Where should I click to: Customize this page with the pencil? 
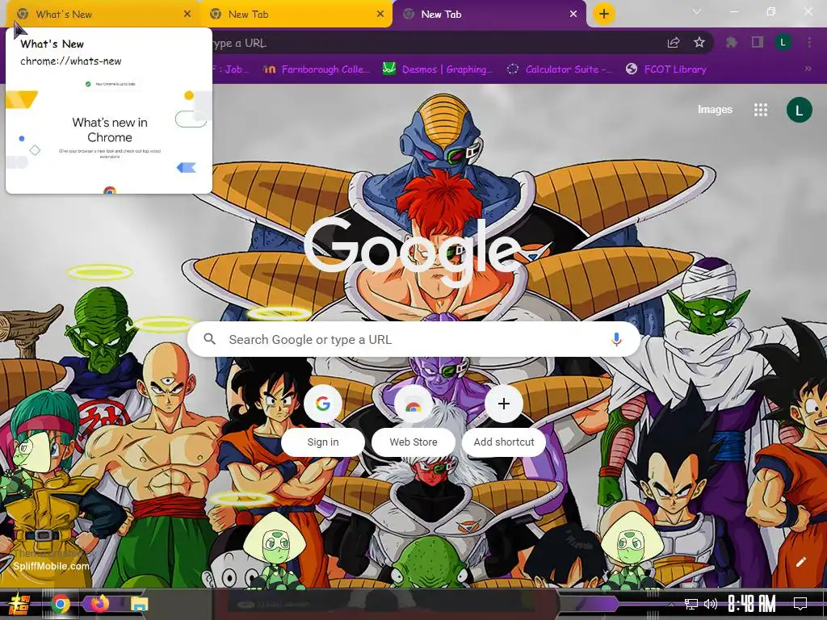click(800, 562)
